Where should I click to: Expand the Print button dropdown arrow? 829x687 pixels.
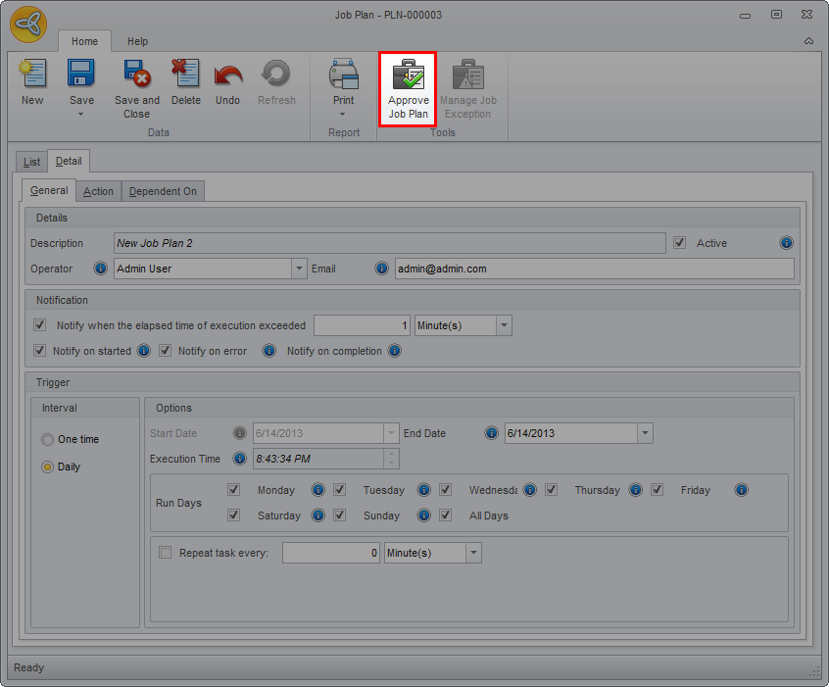pos(343,115)
